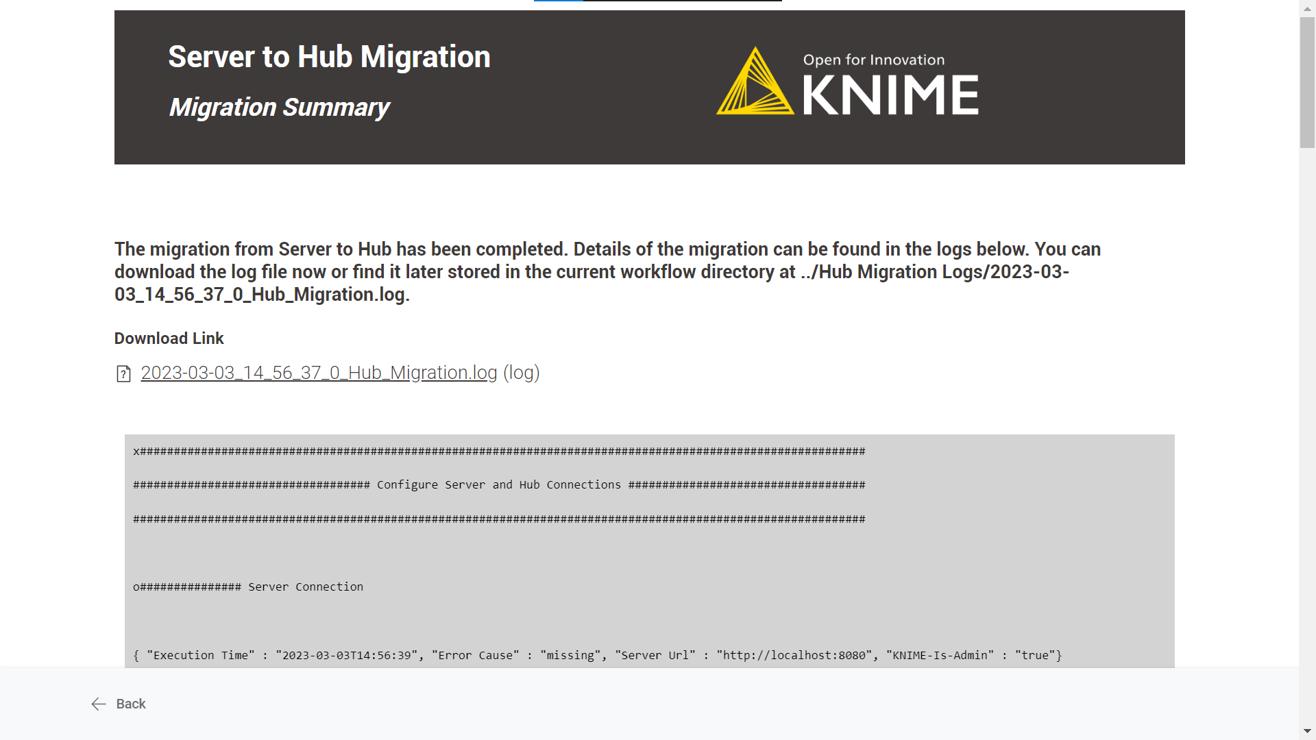Click the 'Configure Server and Hub Connections' log line
Screen dimensions: 1316x740
(x=499, y=485)
